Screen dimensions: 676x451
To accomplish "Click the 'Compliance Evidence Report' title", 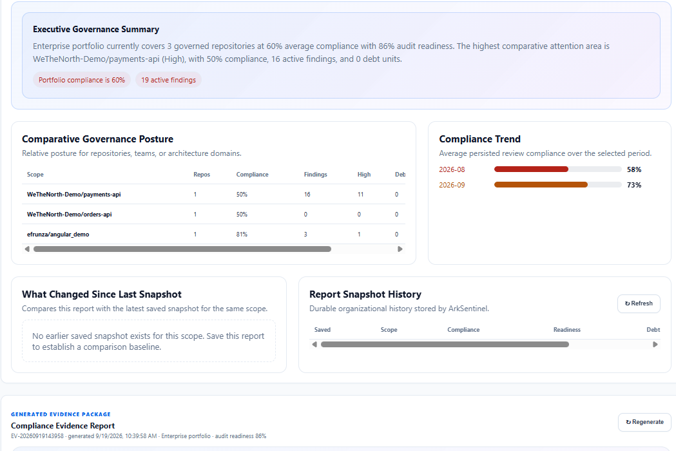I will pyautogui.click(x=63, y=426).
